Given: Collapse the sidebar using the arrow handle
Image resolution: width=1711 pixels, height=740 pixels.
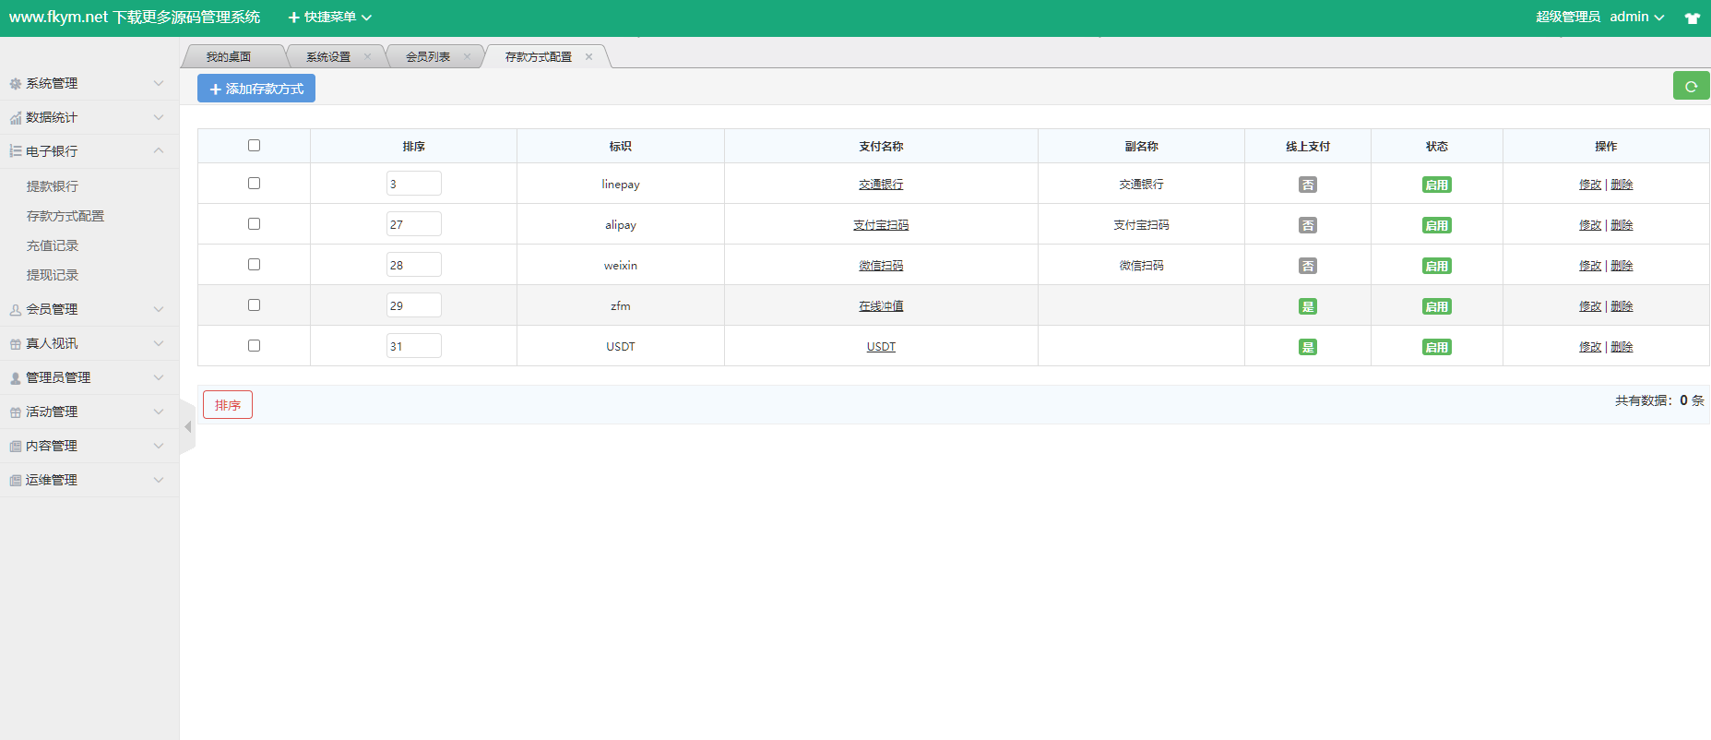Looking at the screenshot, I should (187, 427).
